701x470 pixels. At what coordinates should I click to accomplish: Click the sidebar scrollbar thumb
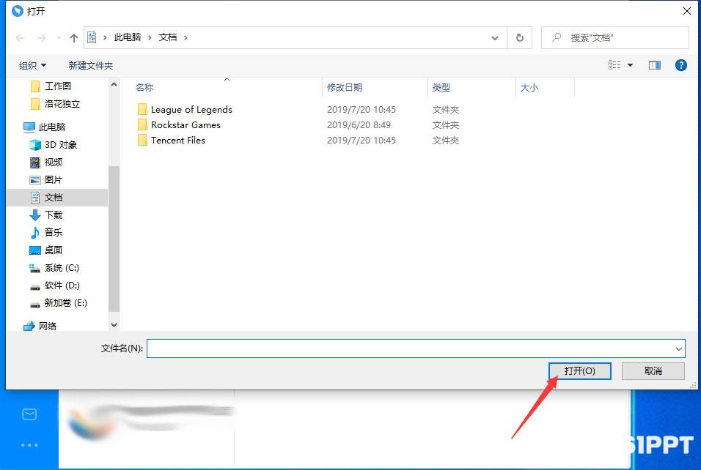click(114, 239)
